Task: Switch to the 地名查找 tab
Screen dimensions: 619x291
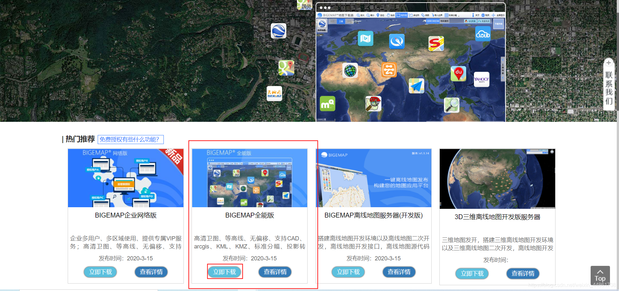Action: 444,21
